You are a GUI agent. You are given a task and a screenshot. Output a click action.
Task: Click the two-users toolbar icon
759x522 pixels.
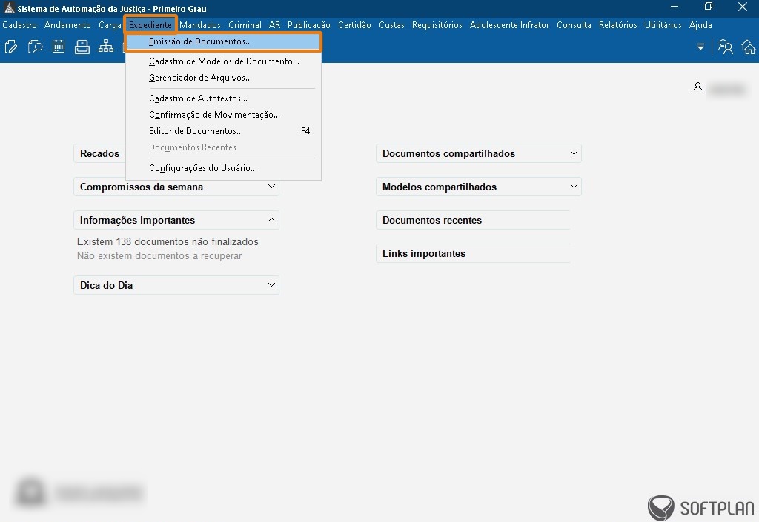(x=725, y=47)
